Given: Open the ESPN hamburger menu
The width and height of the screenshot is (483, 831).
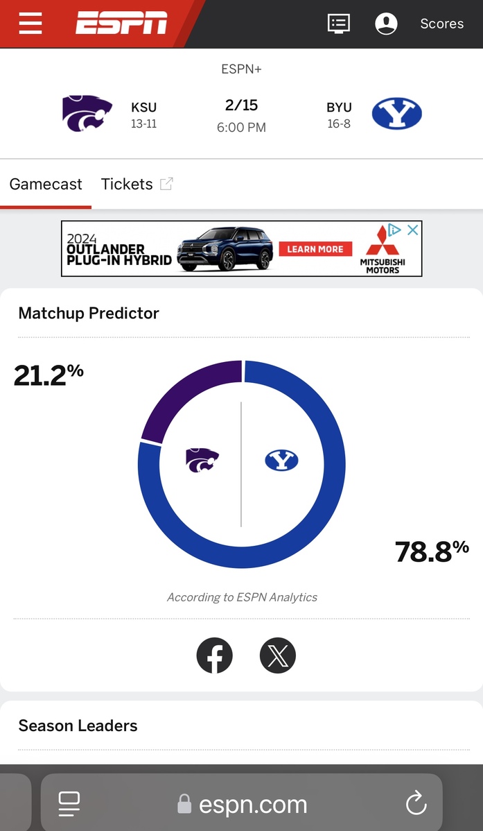Looking at the screenshot, I should 30,24.
